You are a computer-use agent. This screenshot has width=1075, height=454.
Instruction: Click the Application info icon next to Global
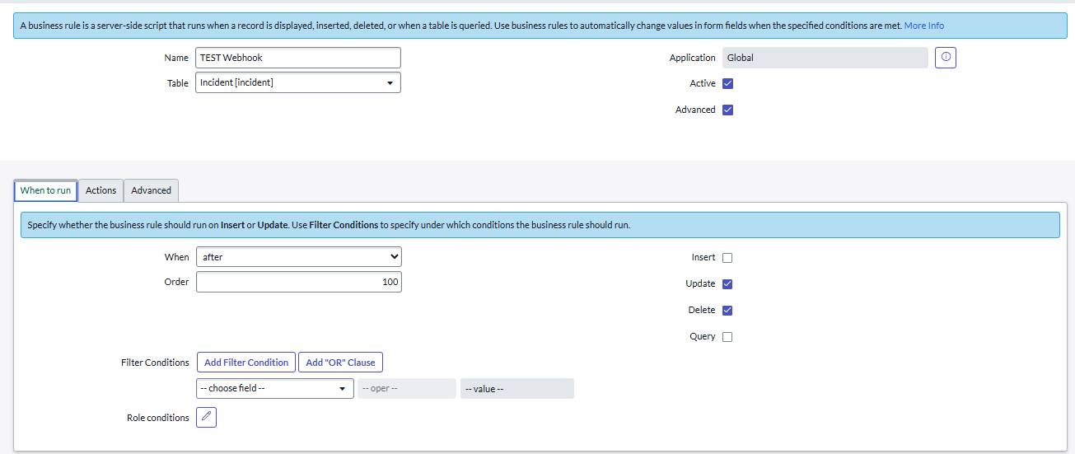pos(946,58)
